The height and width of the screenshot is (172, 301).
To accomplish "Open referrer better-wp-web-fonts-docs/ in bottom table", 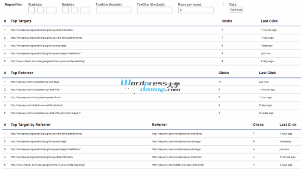I will tap(178, 165).
